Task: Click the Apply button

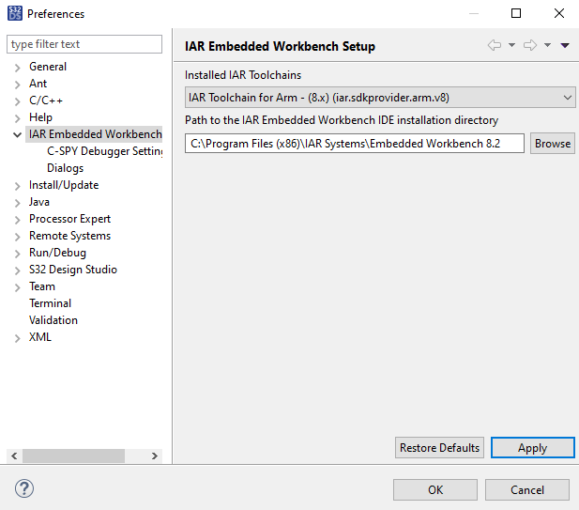Action: 532,448
